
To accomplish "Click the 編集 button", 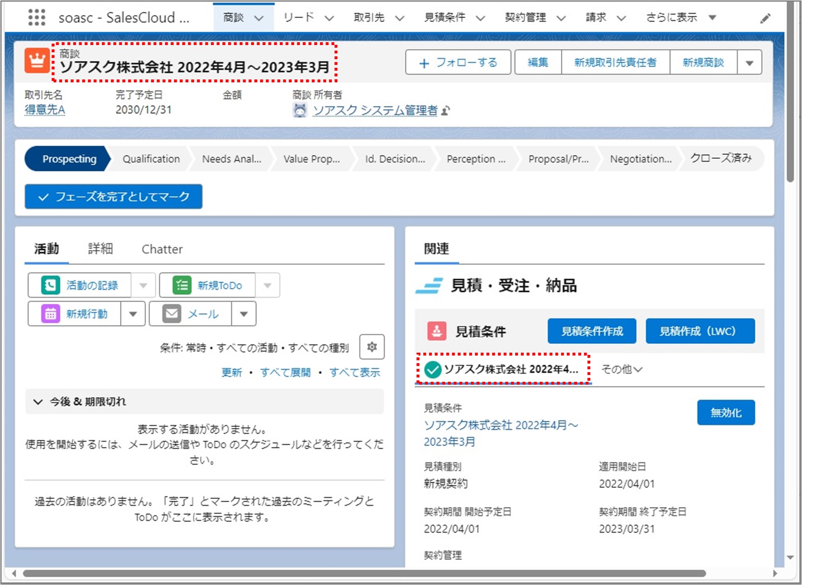I will click(x=538, y=62).
